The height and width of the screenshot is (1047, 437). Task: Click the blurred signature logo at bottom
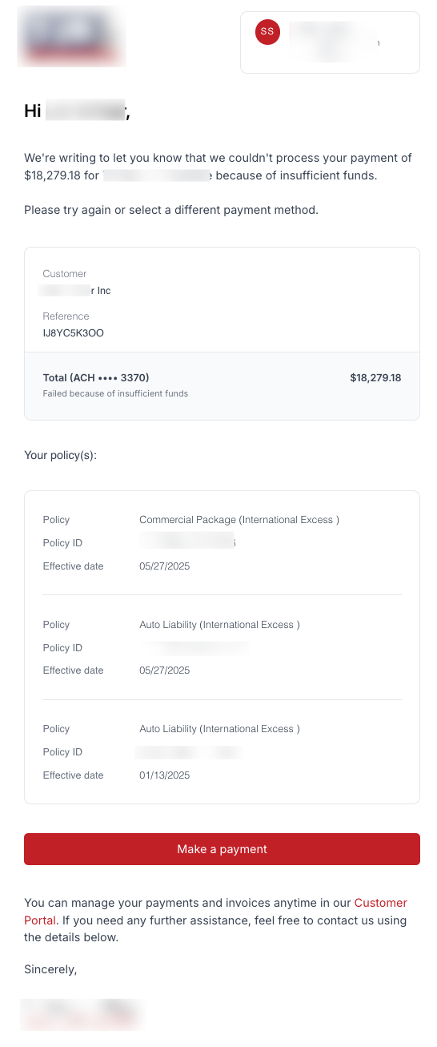(82, 1014)
